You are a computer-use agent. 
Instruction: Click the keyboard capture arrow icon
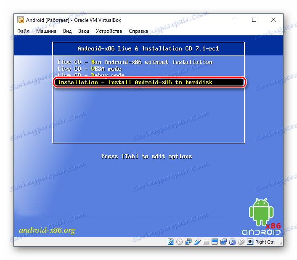(250, 242)
